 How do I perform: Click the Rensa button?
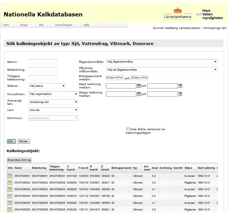pos(24,141)
